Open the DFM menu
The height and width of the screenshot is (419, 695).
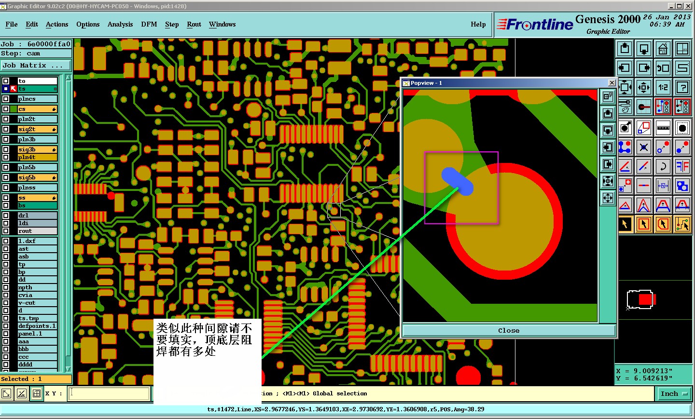coord(149,24)
